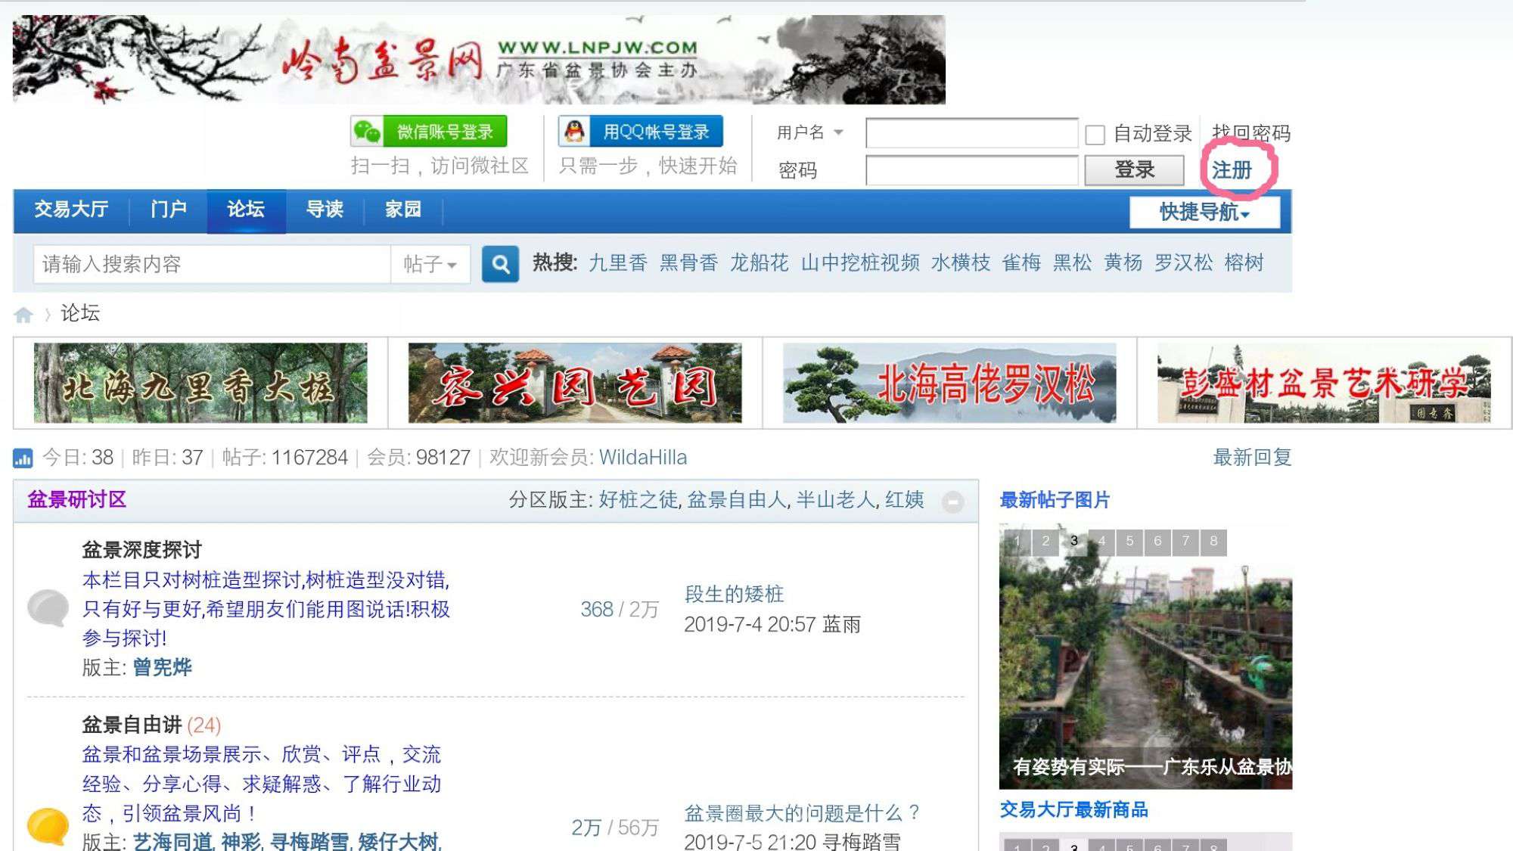Click into the search content input field
Screen dimensions: 1513x851
[x=212, y=264]
